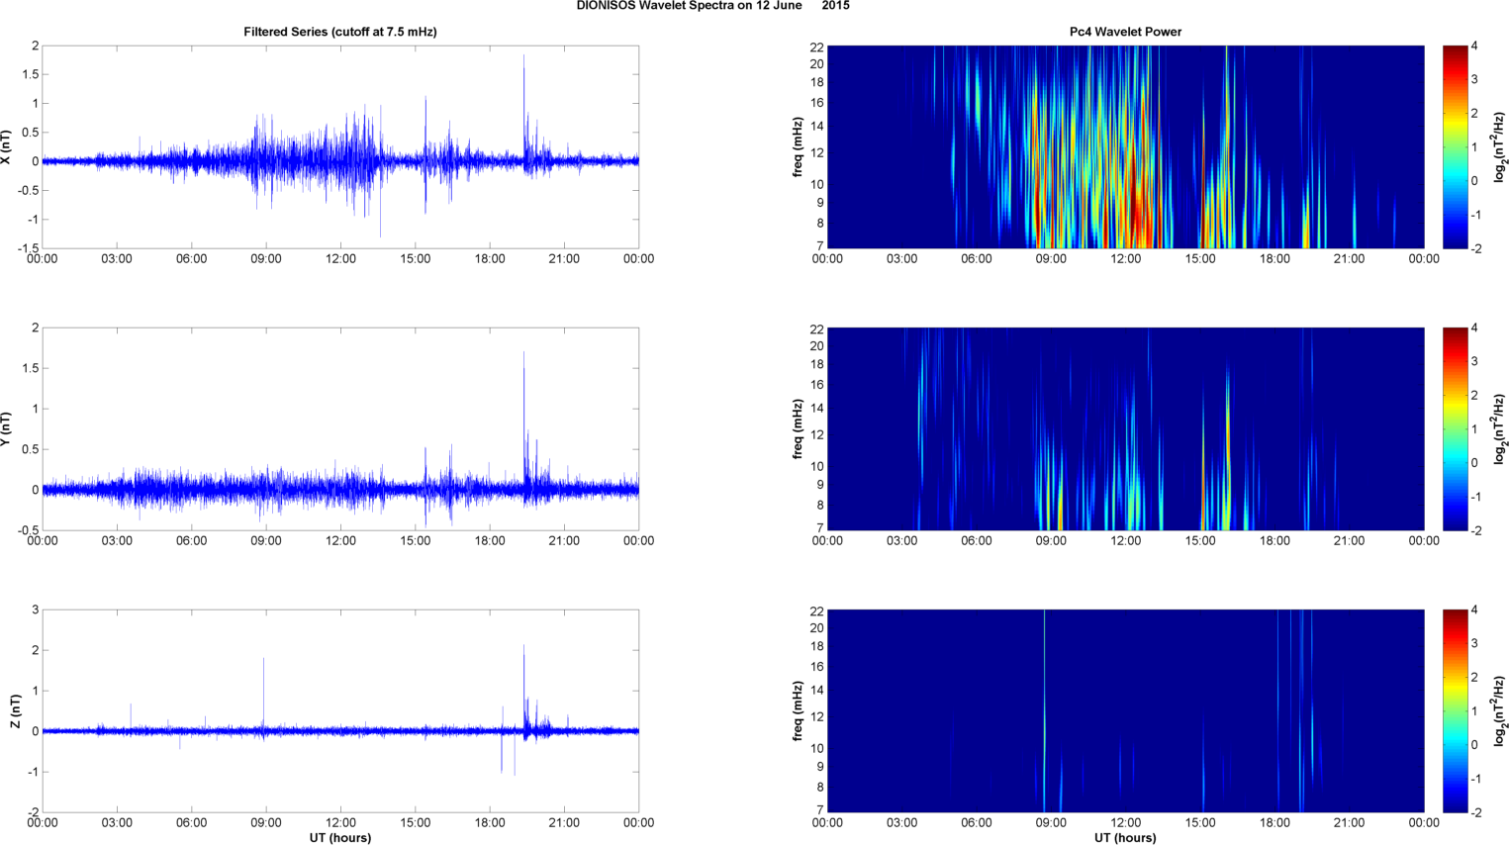Click the colorbar beside the X component spectrogram
The height and width of the screenshot is (845, 1509).
point(1455,146)
